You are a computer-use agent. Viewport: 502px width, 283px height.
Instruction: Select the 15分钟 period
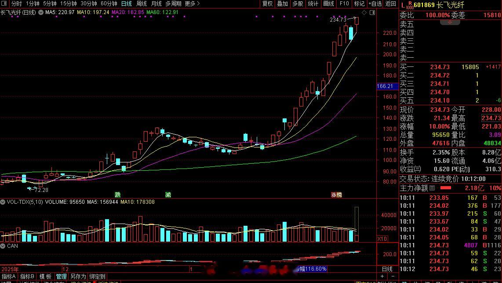pyautogui.click(x=68, y=4)
